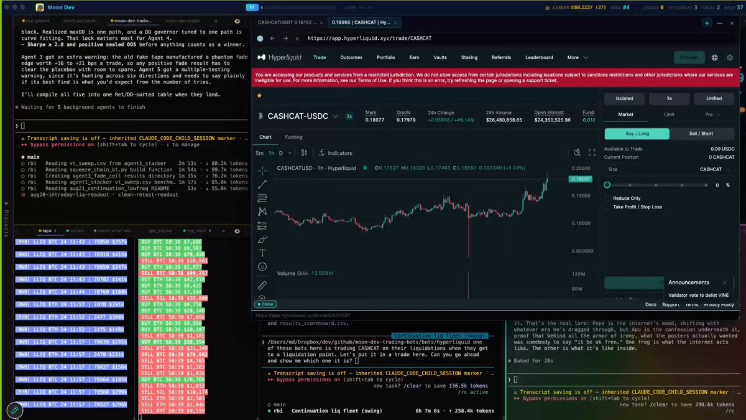This screenshot has height=420, width=746.
Task: Click the Hyperliquid logo
Action: click(280, 57)
